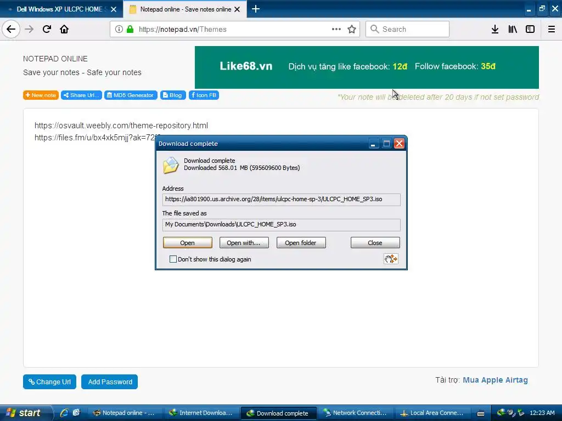Open the Windows start menu
The image size is (562, 421).
(25, 413)
